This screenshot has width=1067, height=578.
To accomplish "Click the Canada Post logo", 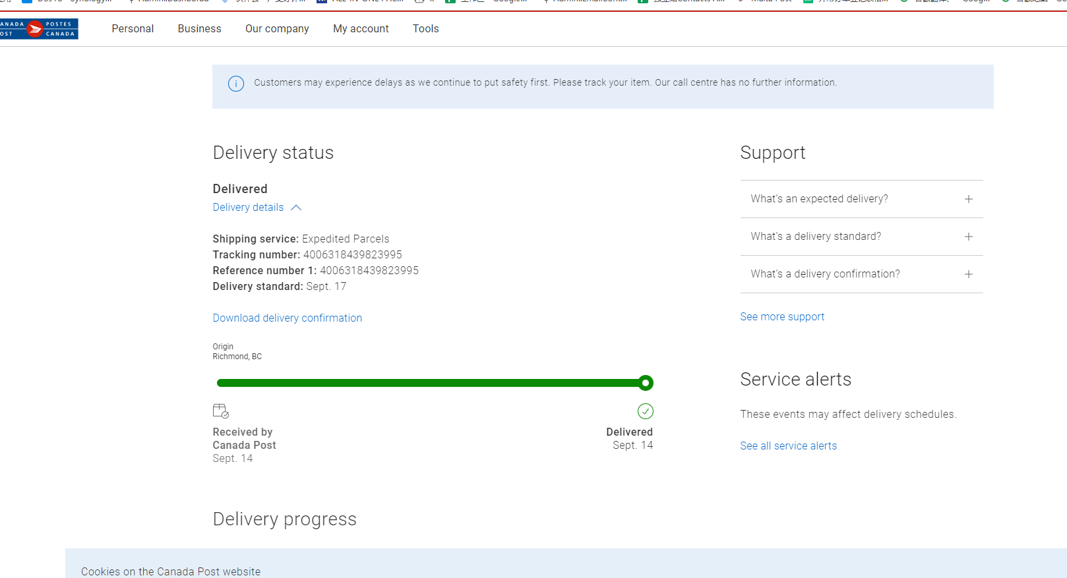I will click(38, 29).
